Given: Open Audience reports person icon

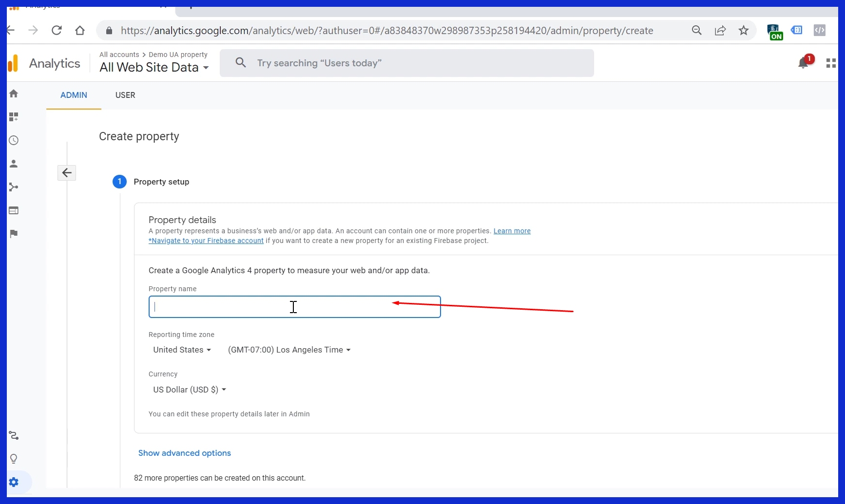Looking at the screenshot, I should point(14,164).
